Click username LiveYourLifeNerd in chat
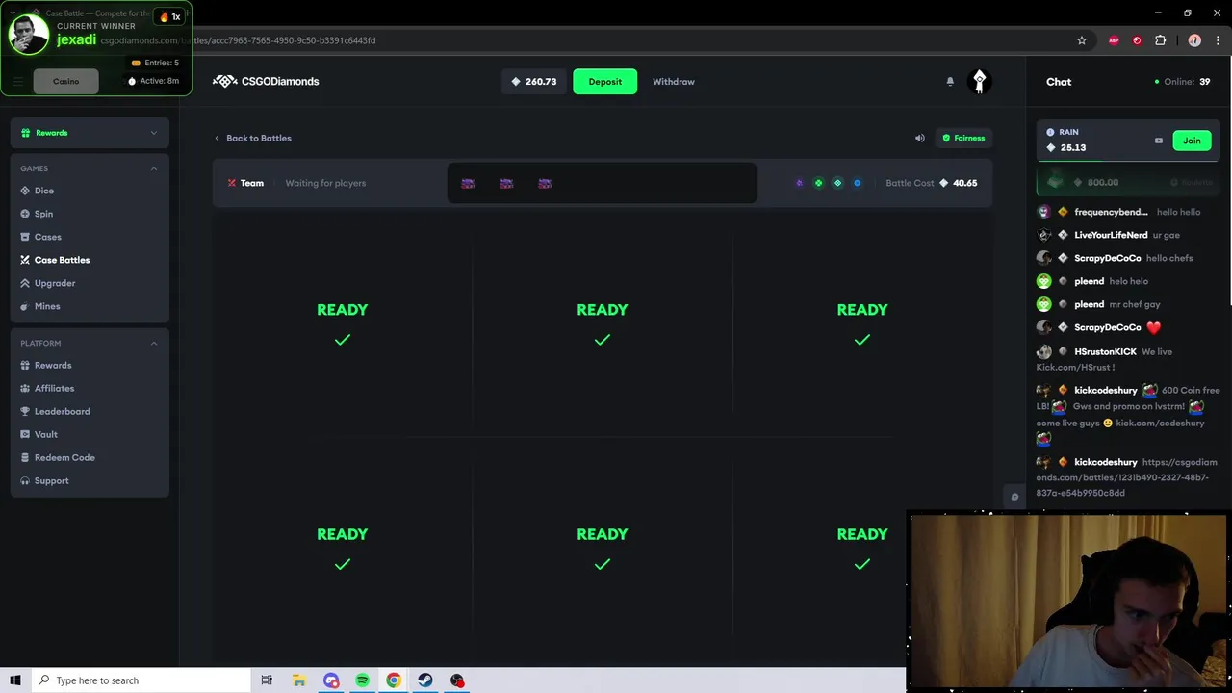 [1111, 235]
